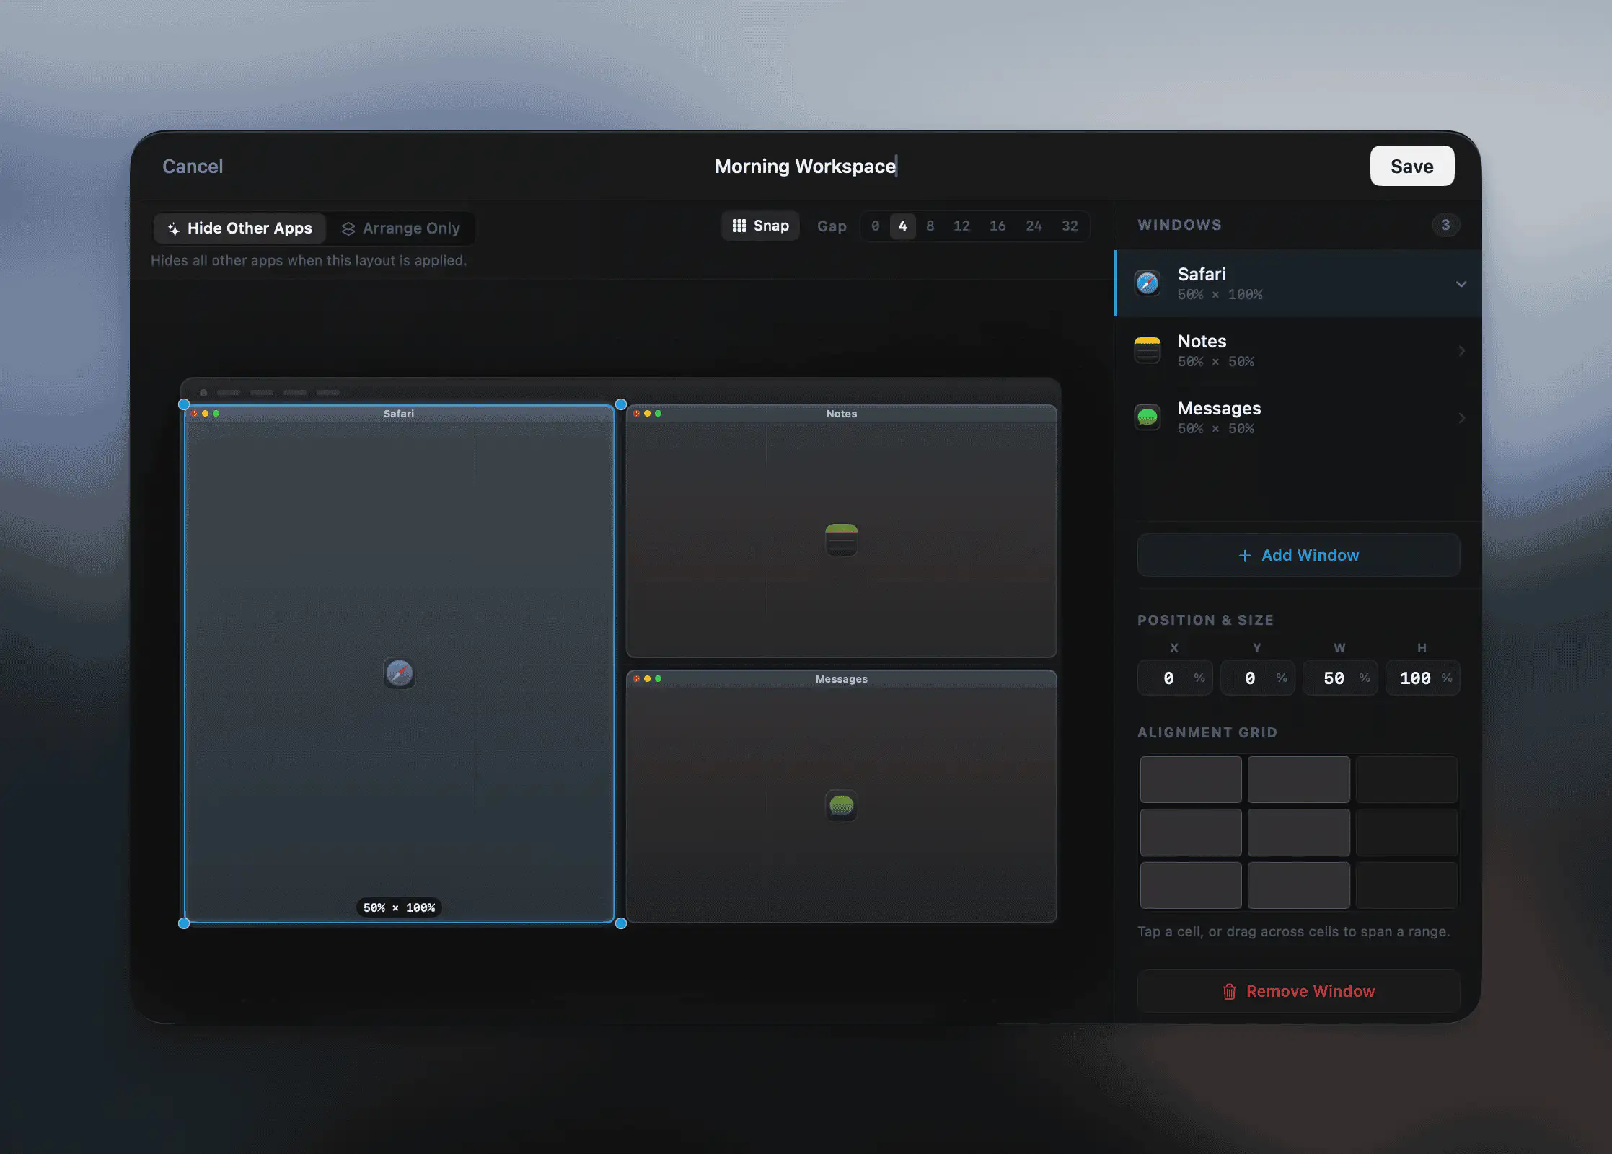Set gap to 12
1612x1154 pixels.
(x=961, y=226)
